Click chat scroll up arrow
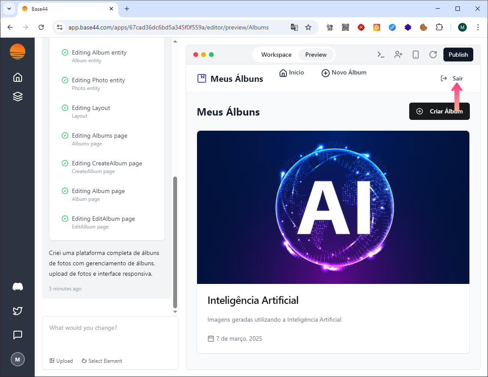Viewport: 488px width, 377px height. [175, 42]
